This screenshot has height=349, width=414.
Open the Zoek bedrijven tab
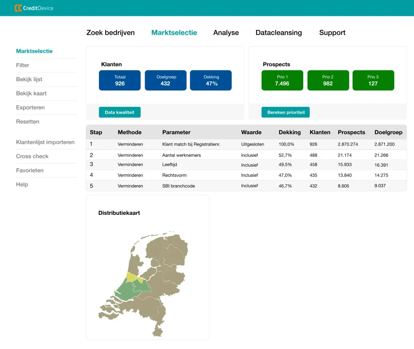coord(110,33)
